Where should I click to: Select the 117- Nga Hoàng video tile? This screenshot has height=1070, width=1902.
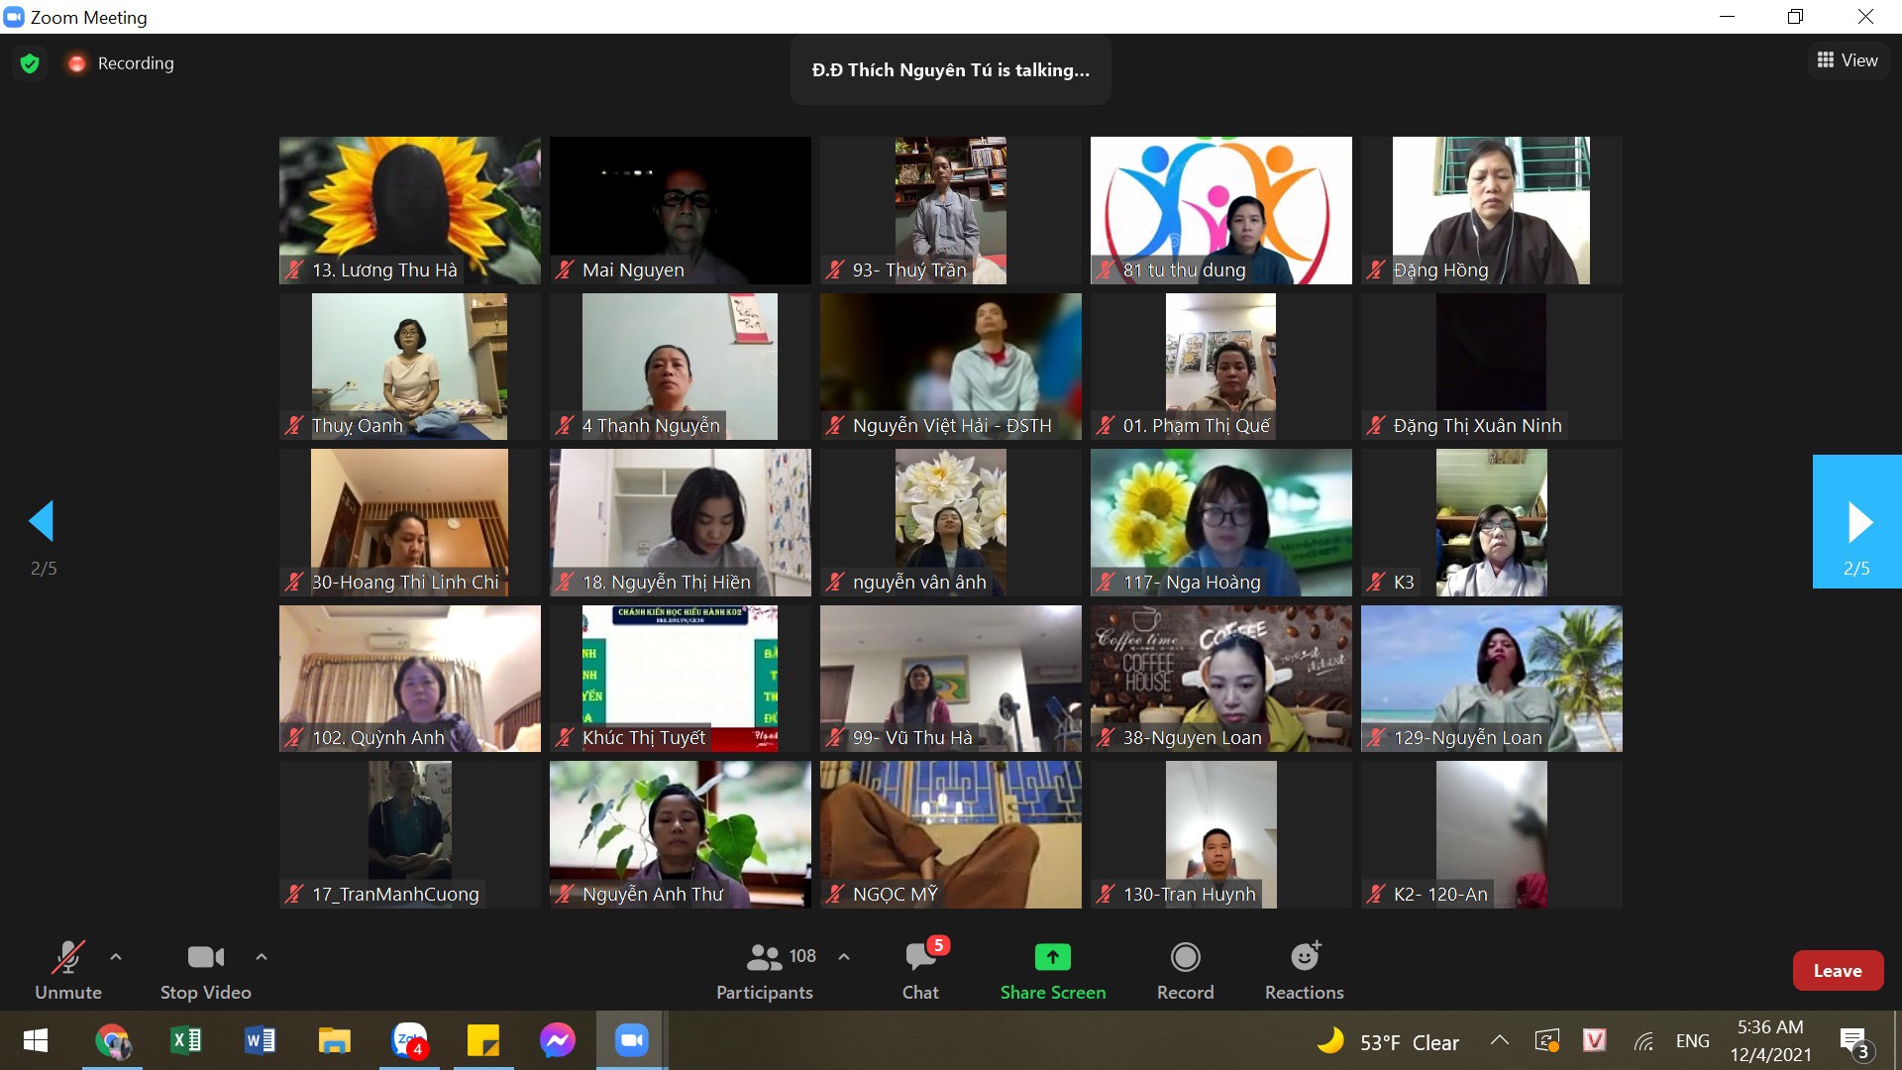1220,522
